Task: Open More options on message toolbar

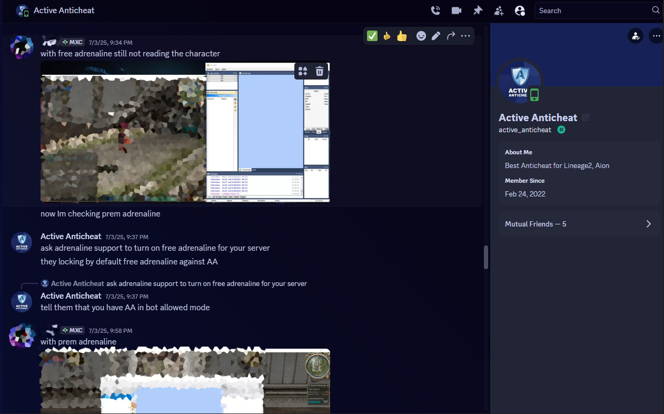Action: [465, 36]
